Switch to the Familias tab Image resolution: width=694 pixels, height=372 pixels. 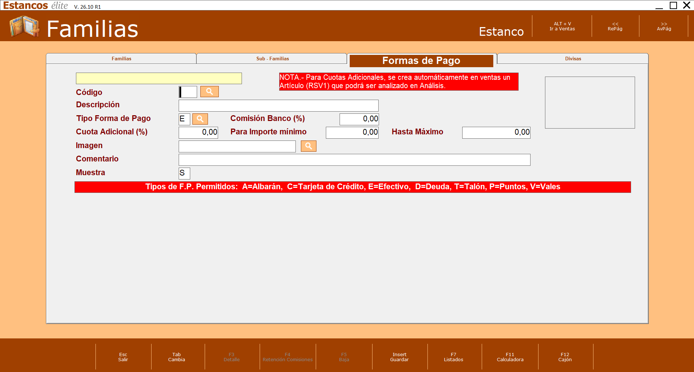tap(122, 59)
